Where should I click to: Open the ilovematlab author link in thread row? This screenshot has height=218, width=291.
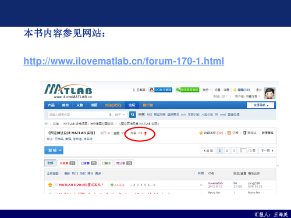215,183
